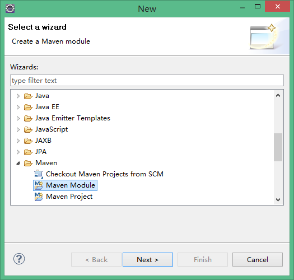The image size is (294, 280).
Task: Click the JavaScript folder icon
Action: click(x=28, y=129)
